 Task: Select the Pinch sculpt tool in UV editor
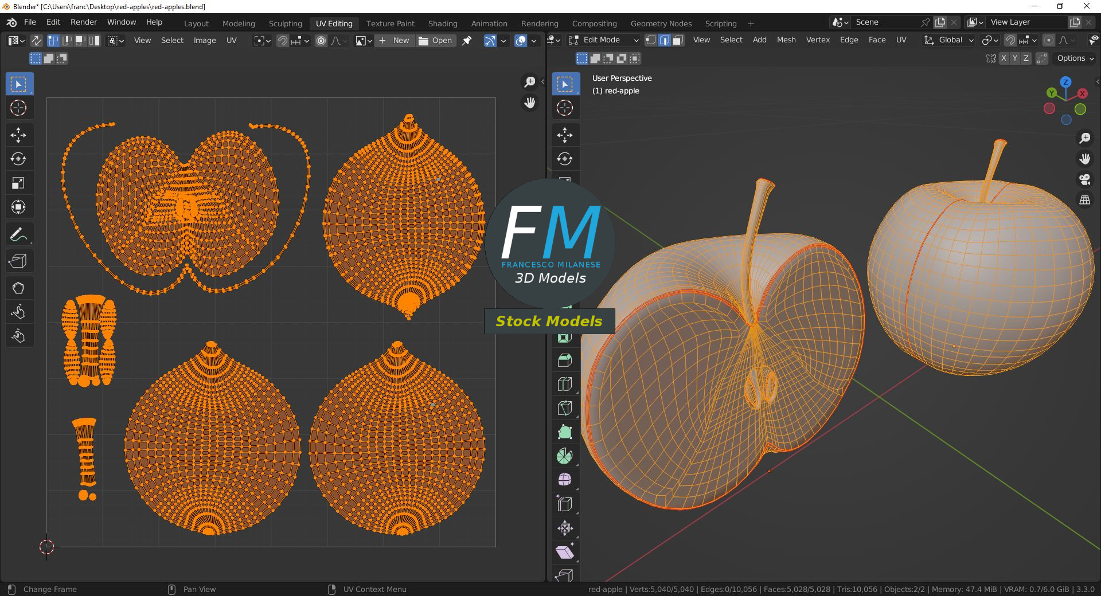18,336
